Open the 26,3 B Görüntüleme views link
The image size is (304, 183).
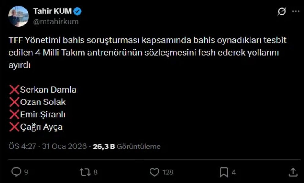pyautogui.click(x=127, y=146)
